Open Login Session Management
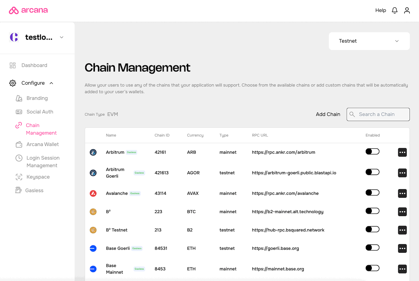Viewport: 419px width, 281px height. tap(43, 162)
